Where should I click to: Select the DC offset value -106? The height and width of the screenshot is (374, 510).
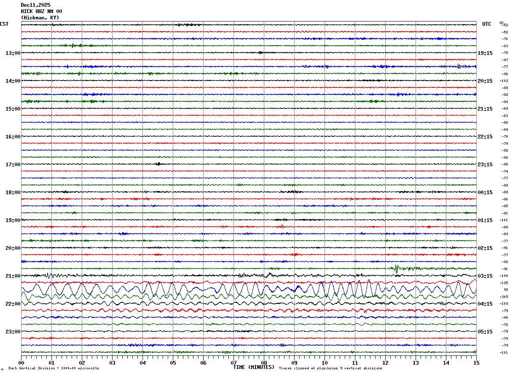click(505, 276)
